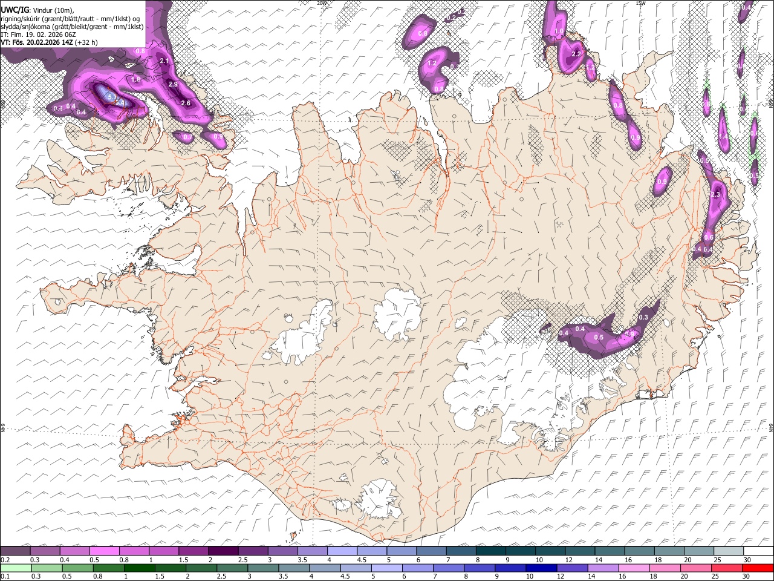Screen dimensions: 774x581
Task: Select bottom legend swatch between 1 and 1.5
Action: point(139,568)
